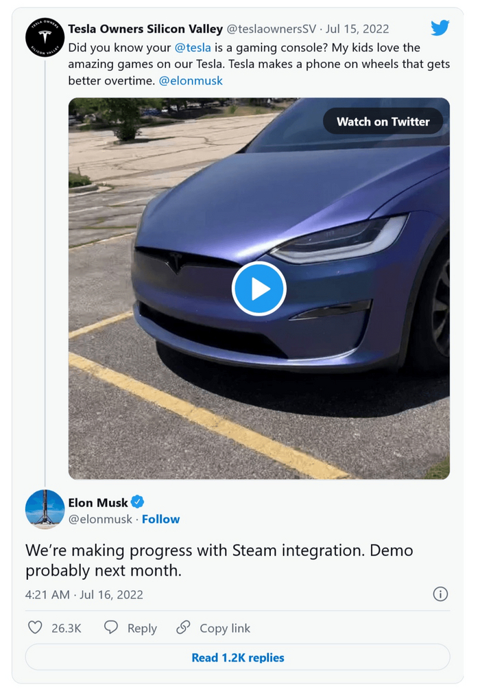Click the blue verified badge
This screenshot has width=480, height=689.
coord(138,502)
